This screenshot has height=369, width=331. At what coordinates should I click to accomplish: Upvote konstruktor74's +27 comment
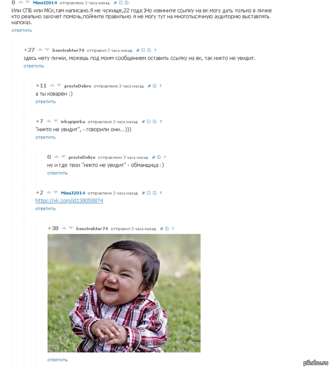tap(40, 50)
